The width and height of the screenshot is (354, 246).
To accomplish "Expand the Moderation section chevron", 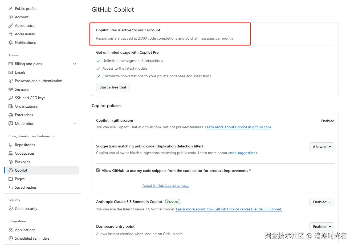I will point(75,124).
